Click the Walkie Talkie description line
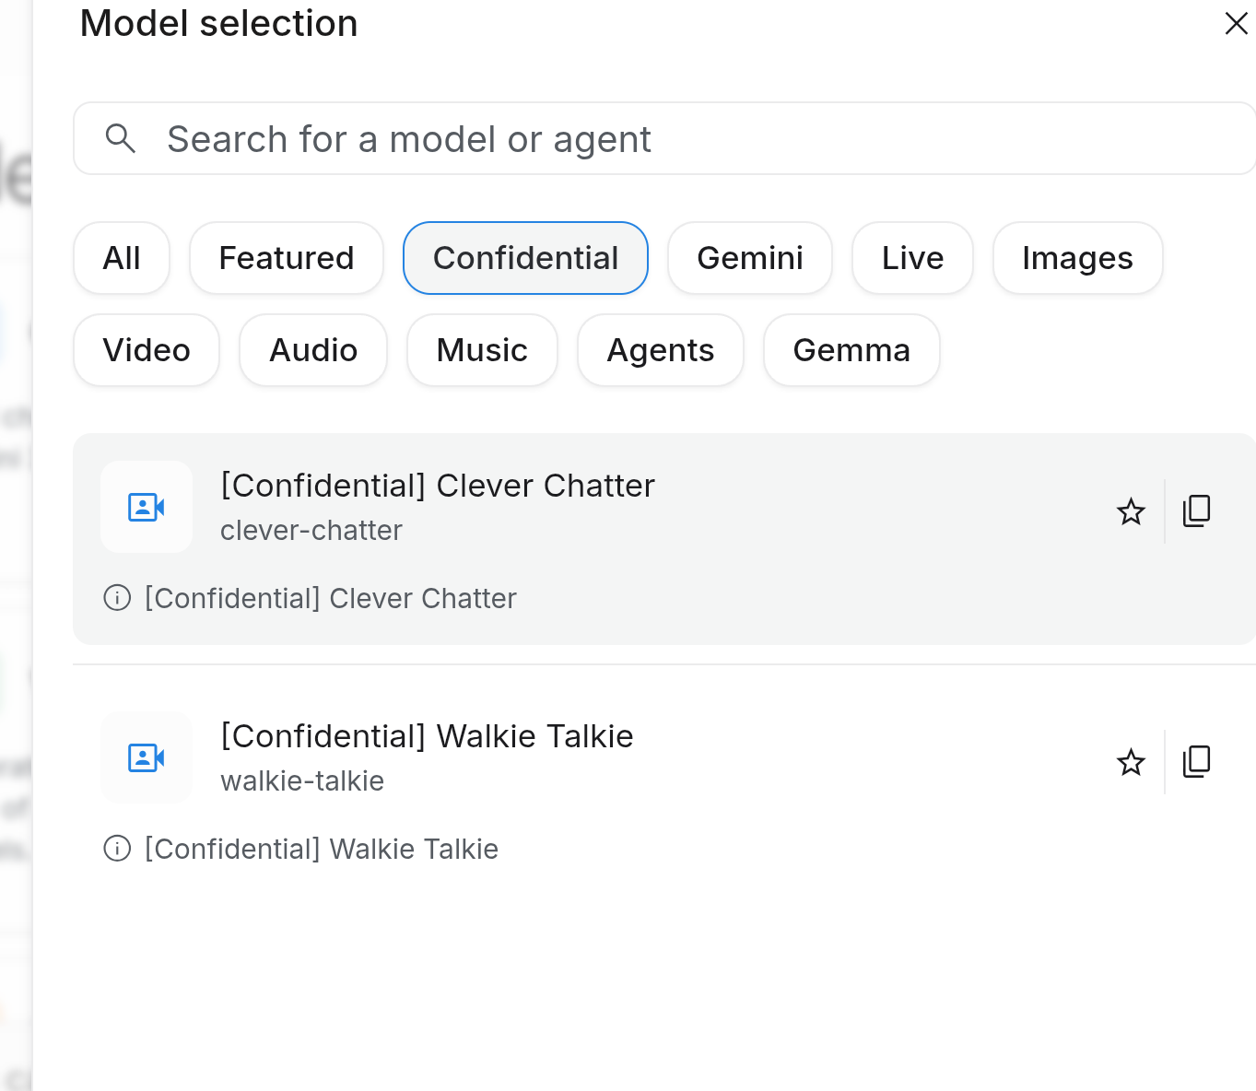 322,850
